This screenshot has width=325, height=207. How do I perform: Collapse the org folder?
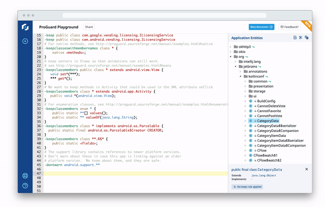(x=230, y=57)
